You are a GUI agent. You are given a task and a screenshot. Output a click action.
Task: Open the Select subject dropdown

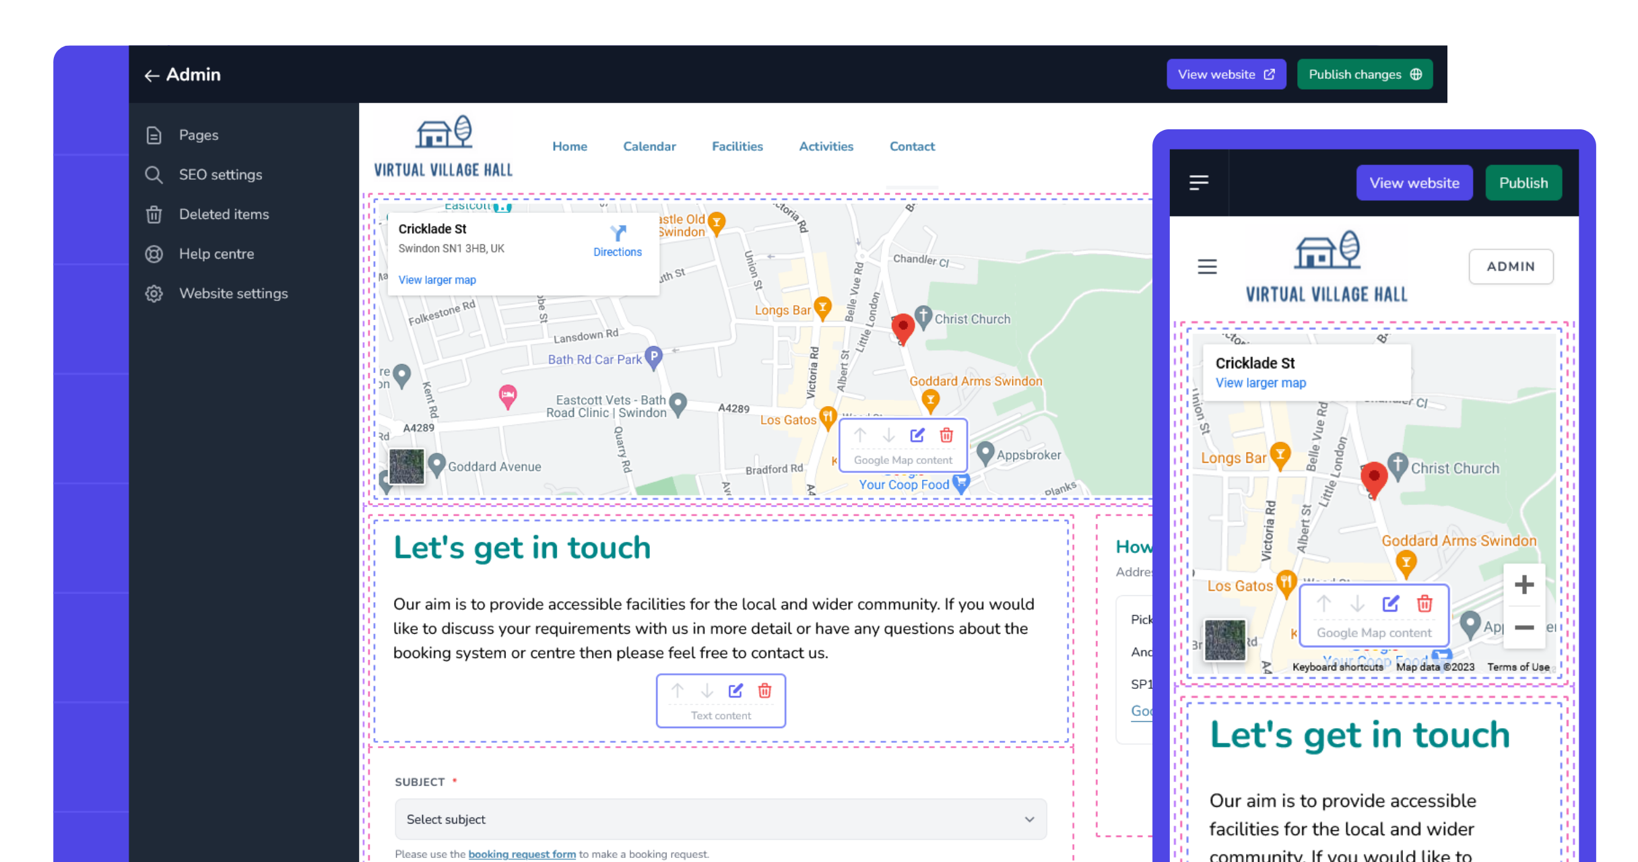tap(720, 819)
